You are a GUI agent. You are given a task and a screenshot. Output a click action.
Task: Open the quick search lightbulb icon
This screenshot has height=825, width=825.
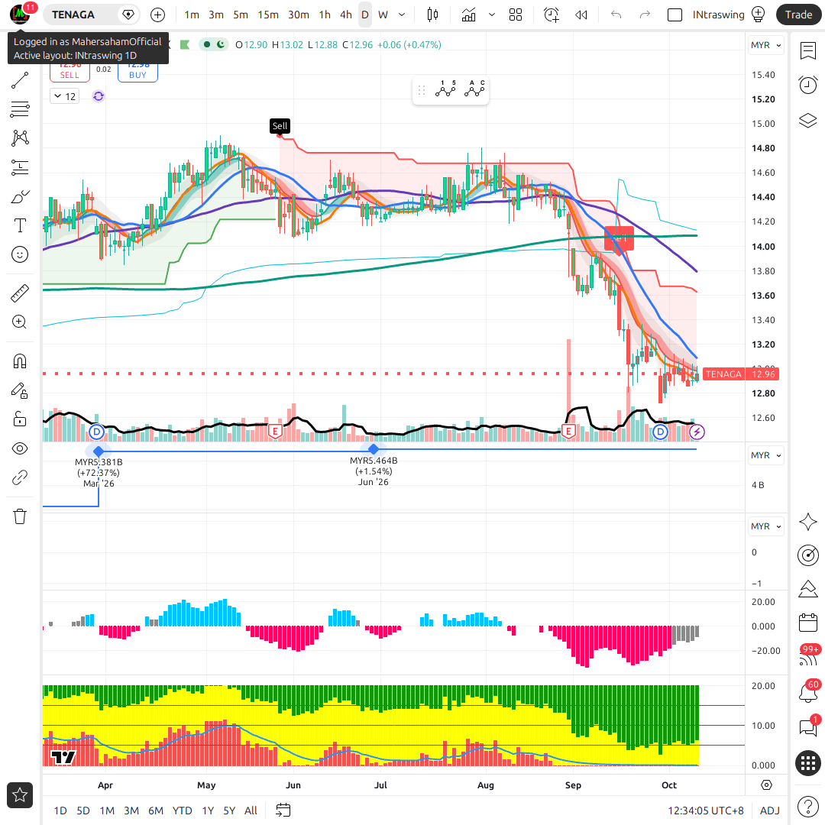759,15
